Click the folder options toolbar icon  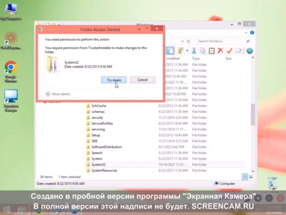pyautogui.click(x=181, y=51)
